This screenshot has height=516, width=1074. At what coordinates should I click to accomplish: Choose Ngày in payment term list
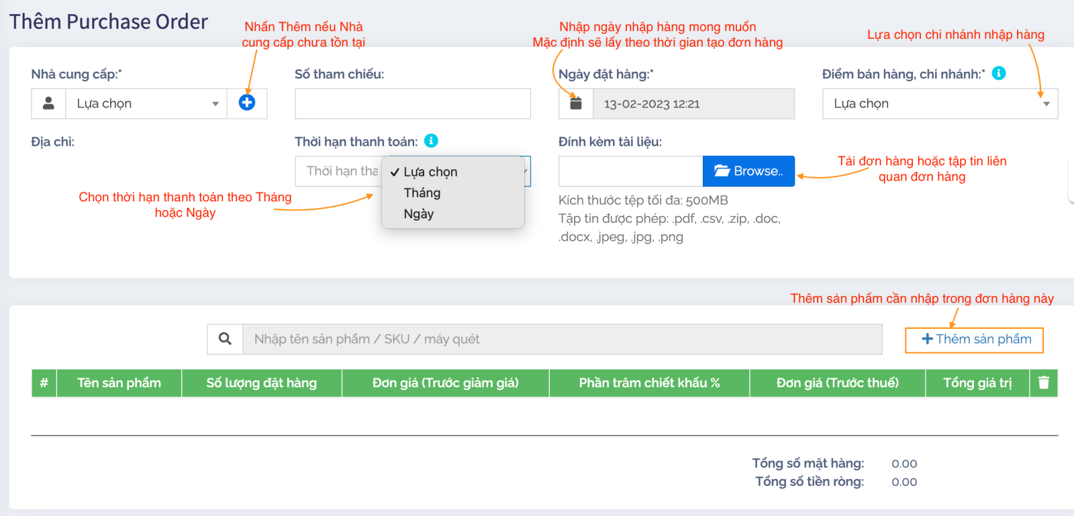[419, 214]
